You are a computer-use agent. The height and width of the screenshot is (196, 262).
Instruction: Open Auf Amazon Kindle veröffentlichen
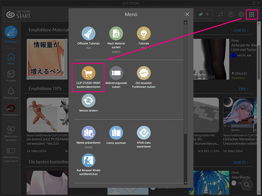click(x=88, y=161)
